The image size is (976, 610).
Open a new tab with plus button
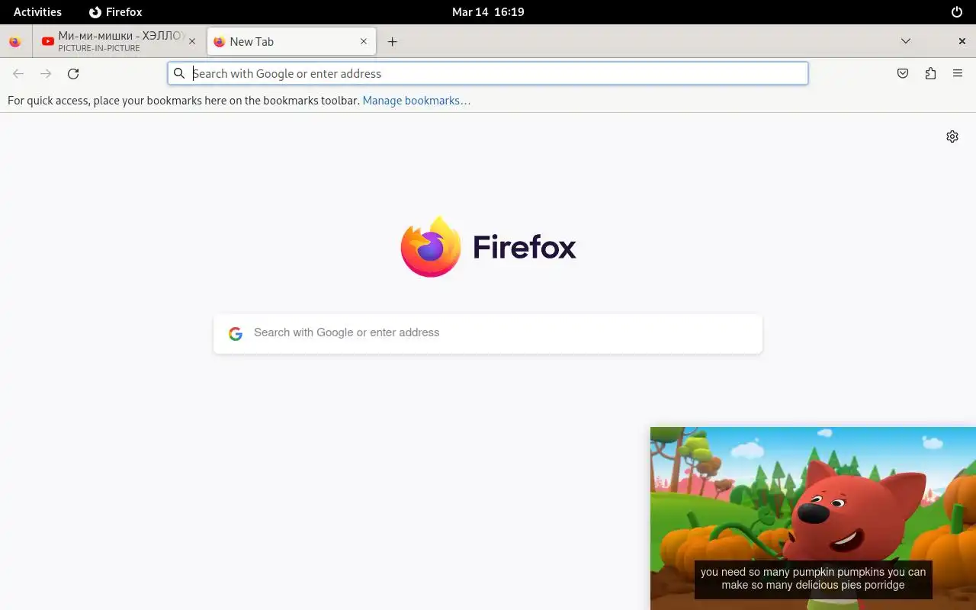pos(393,42)
